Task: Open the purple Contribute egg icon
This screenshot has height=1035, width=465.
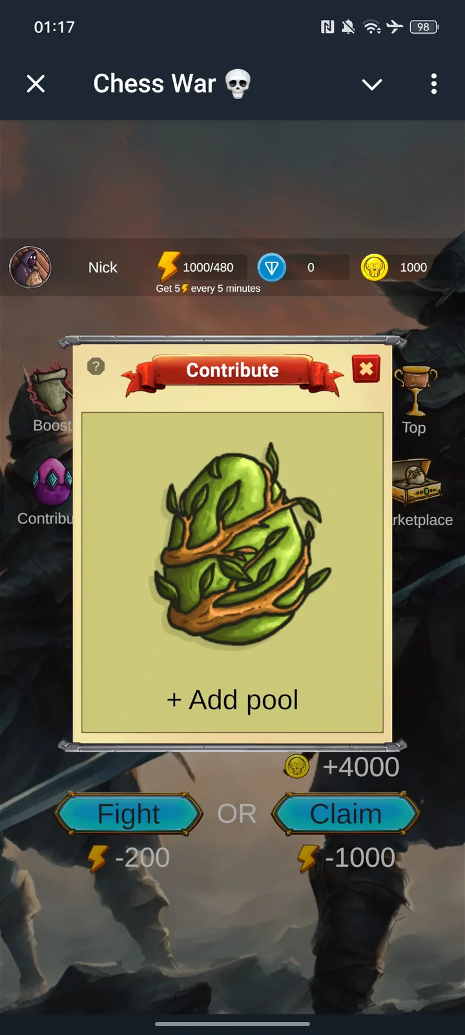Action: 52,481
